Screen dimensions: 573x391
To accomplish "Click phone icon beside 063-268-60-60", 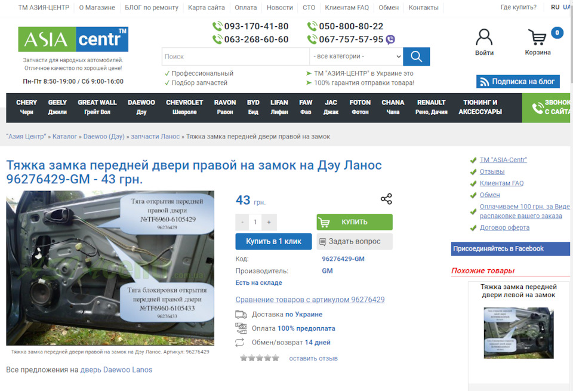I will (x=217, y=39).
